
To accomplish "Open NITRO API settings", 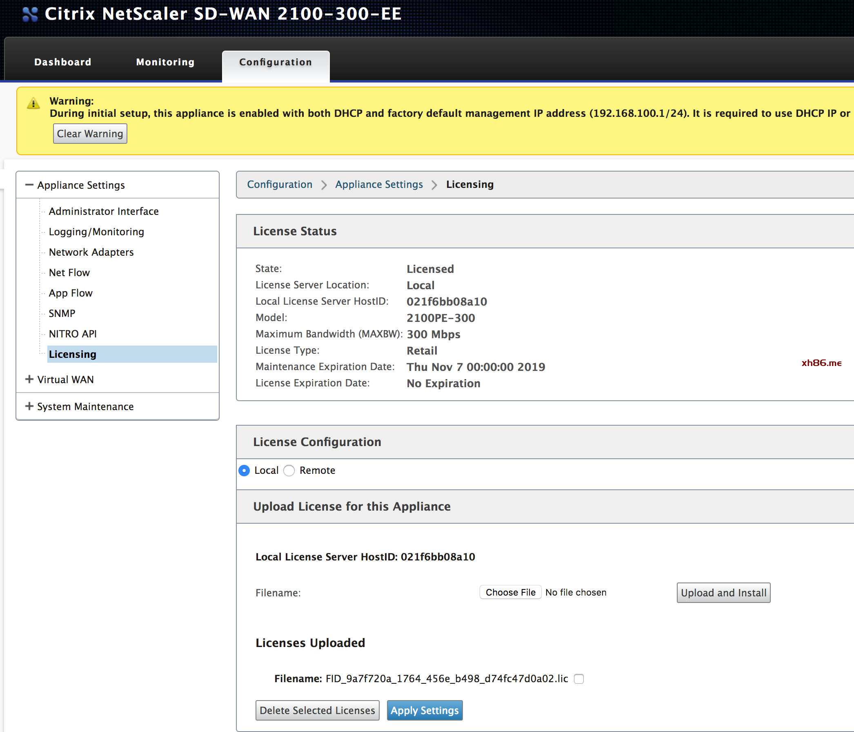I will (x=73, y=334).
